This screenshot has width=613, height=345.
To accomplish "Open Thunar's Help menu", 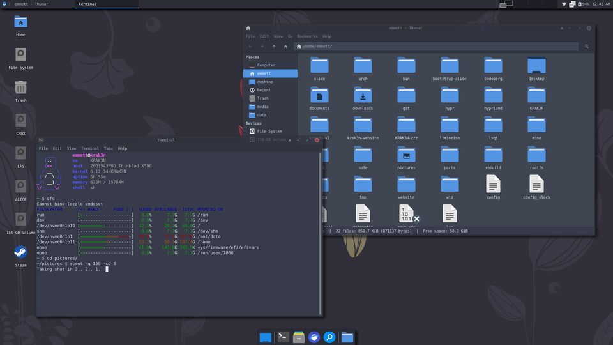I will point(327,36).
